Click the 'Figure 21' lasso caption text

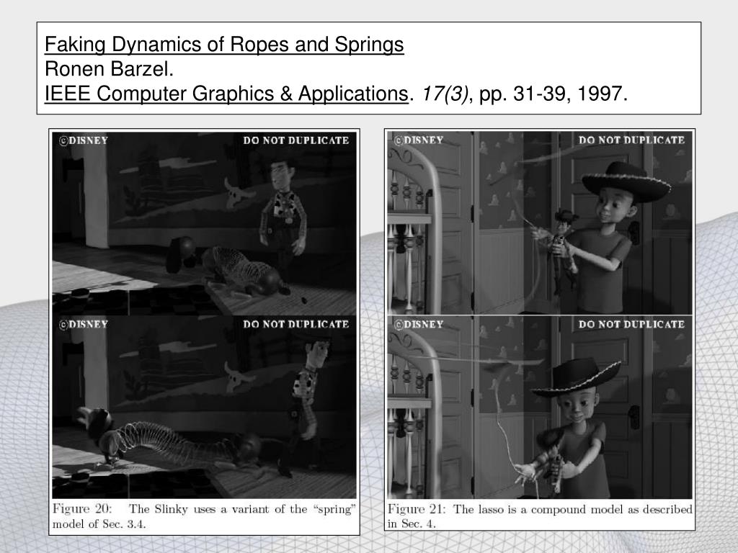(540, 516)
